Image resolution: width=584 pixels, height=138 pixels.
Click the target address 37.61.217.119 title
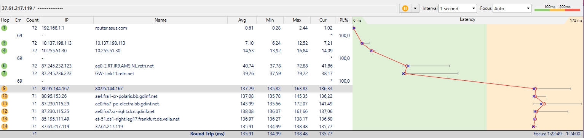click(x=17, y=8)
